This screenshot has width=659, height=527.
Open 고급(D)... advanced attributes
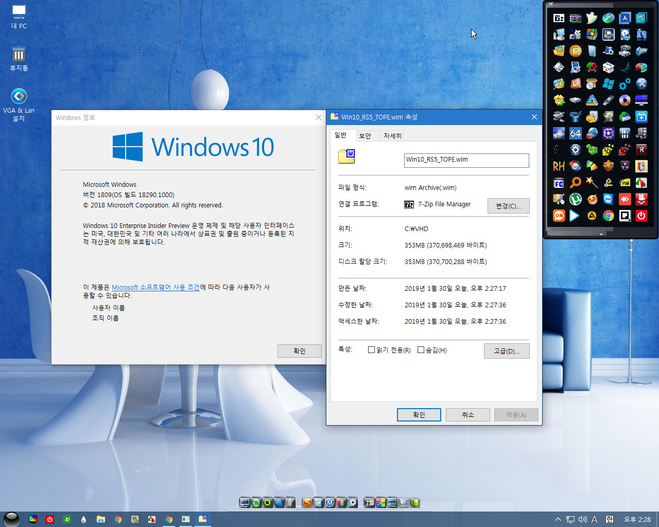click(507, 351)
